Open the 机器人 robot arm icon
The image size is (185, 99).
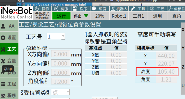point(119,9)
